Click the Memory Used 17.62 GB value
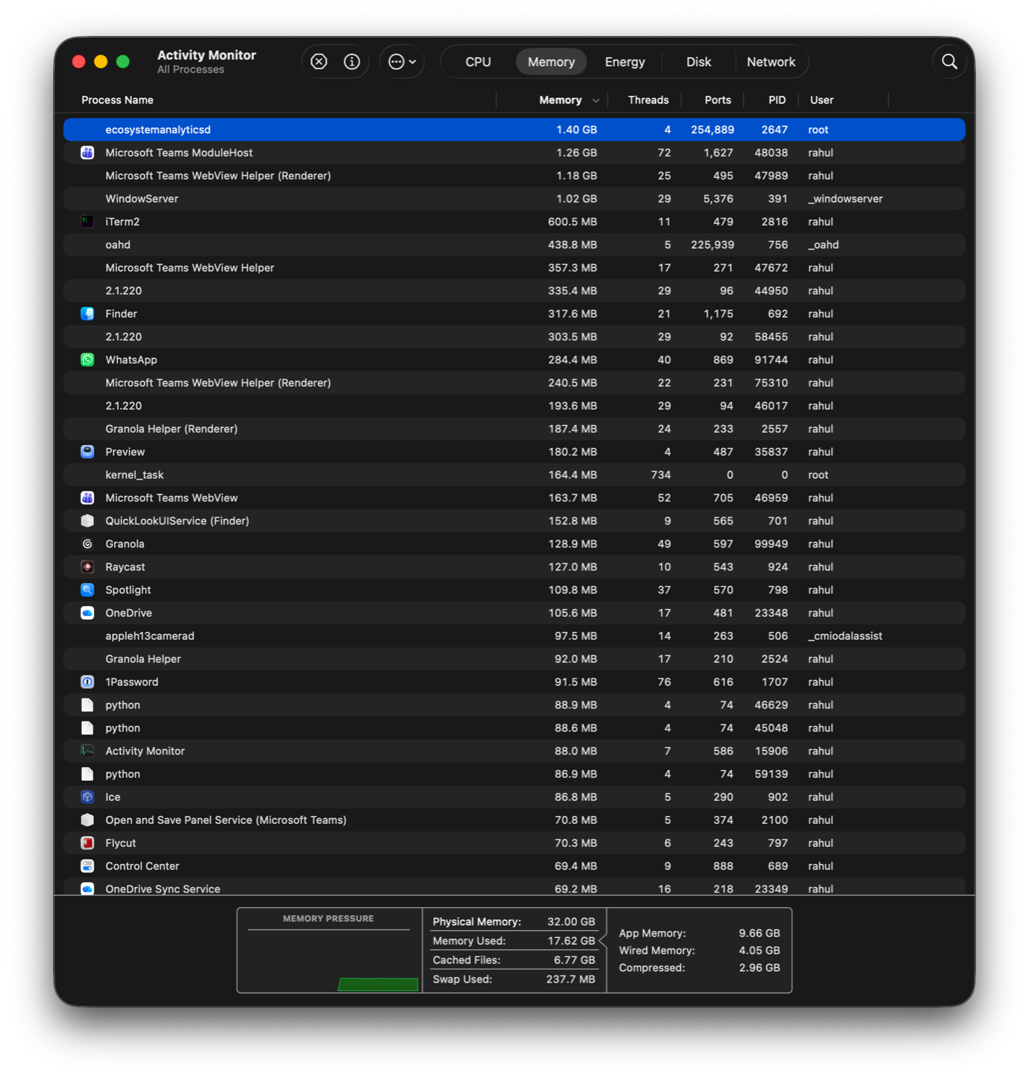1029x1078 pixels. tap(571, 941)
